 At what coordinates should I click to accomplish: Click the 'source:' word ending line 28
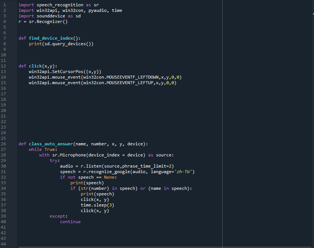click(x=165, y=155)
